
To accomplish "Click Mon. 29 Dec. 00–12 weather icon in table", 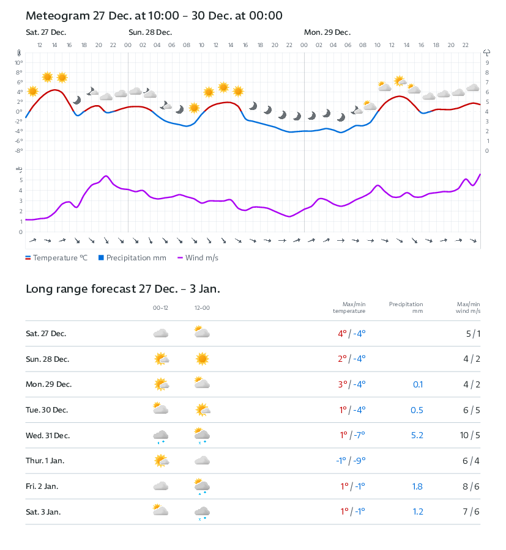I will (161, 384).
